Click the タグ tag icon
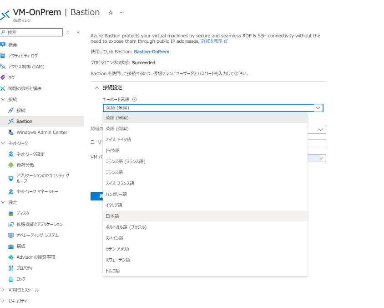 click(3, 77)
